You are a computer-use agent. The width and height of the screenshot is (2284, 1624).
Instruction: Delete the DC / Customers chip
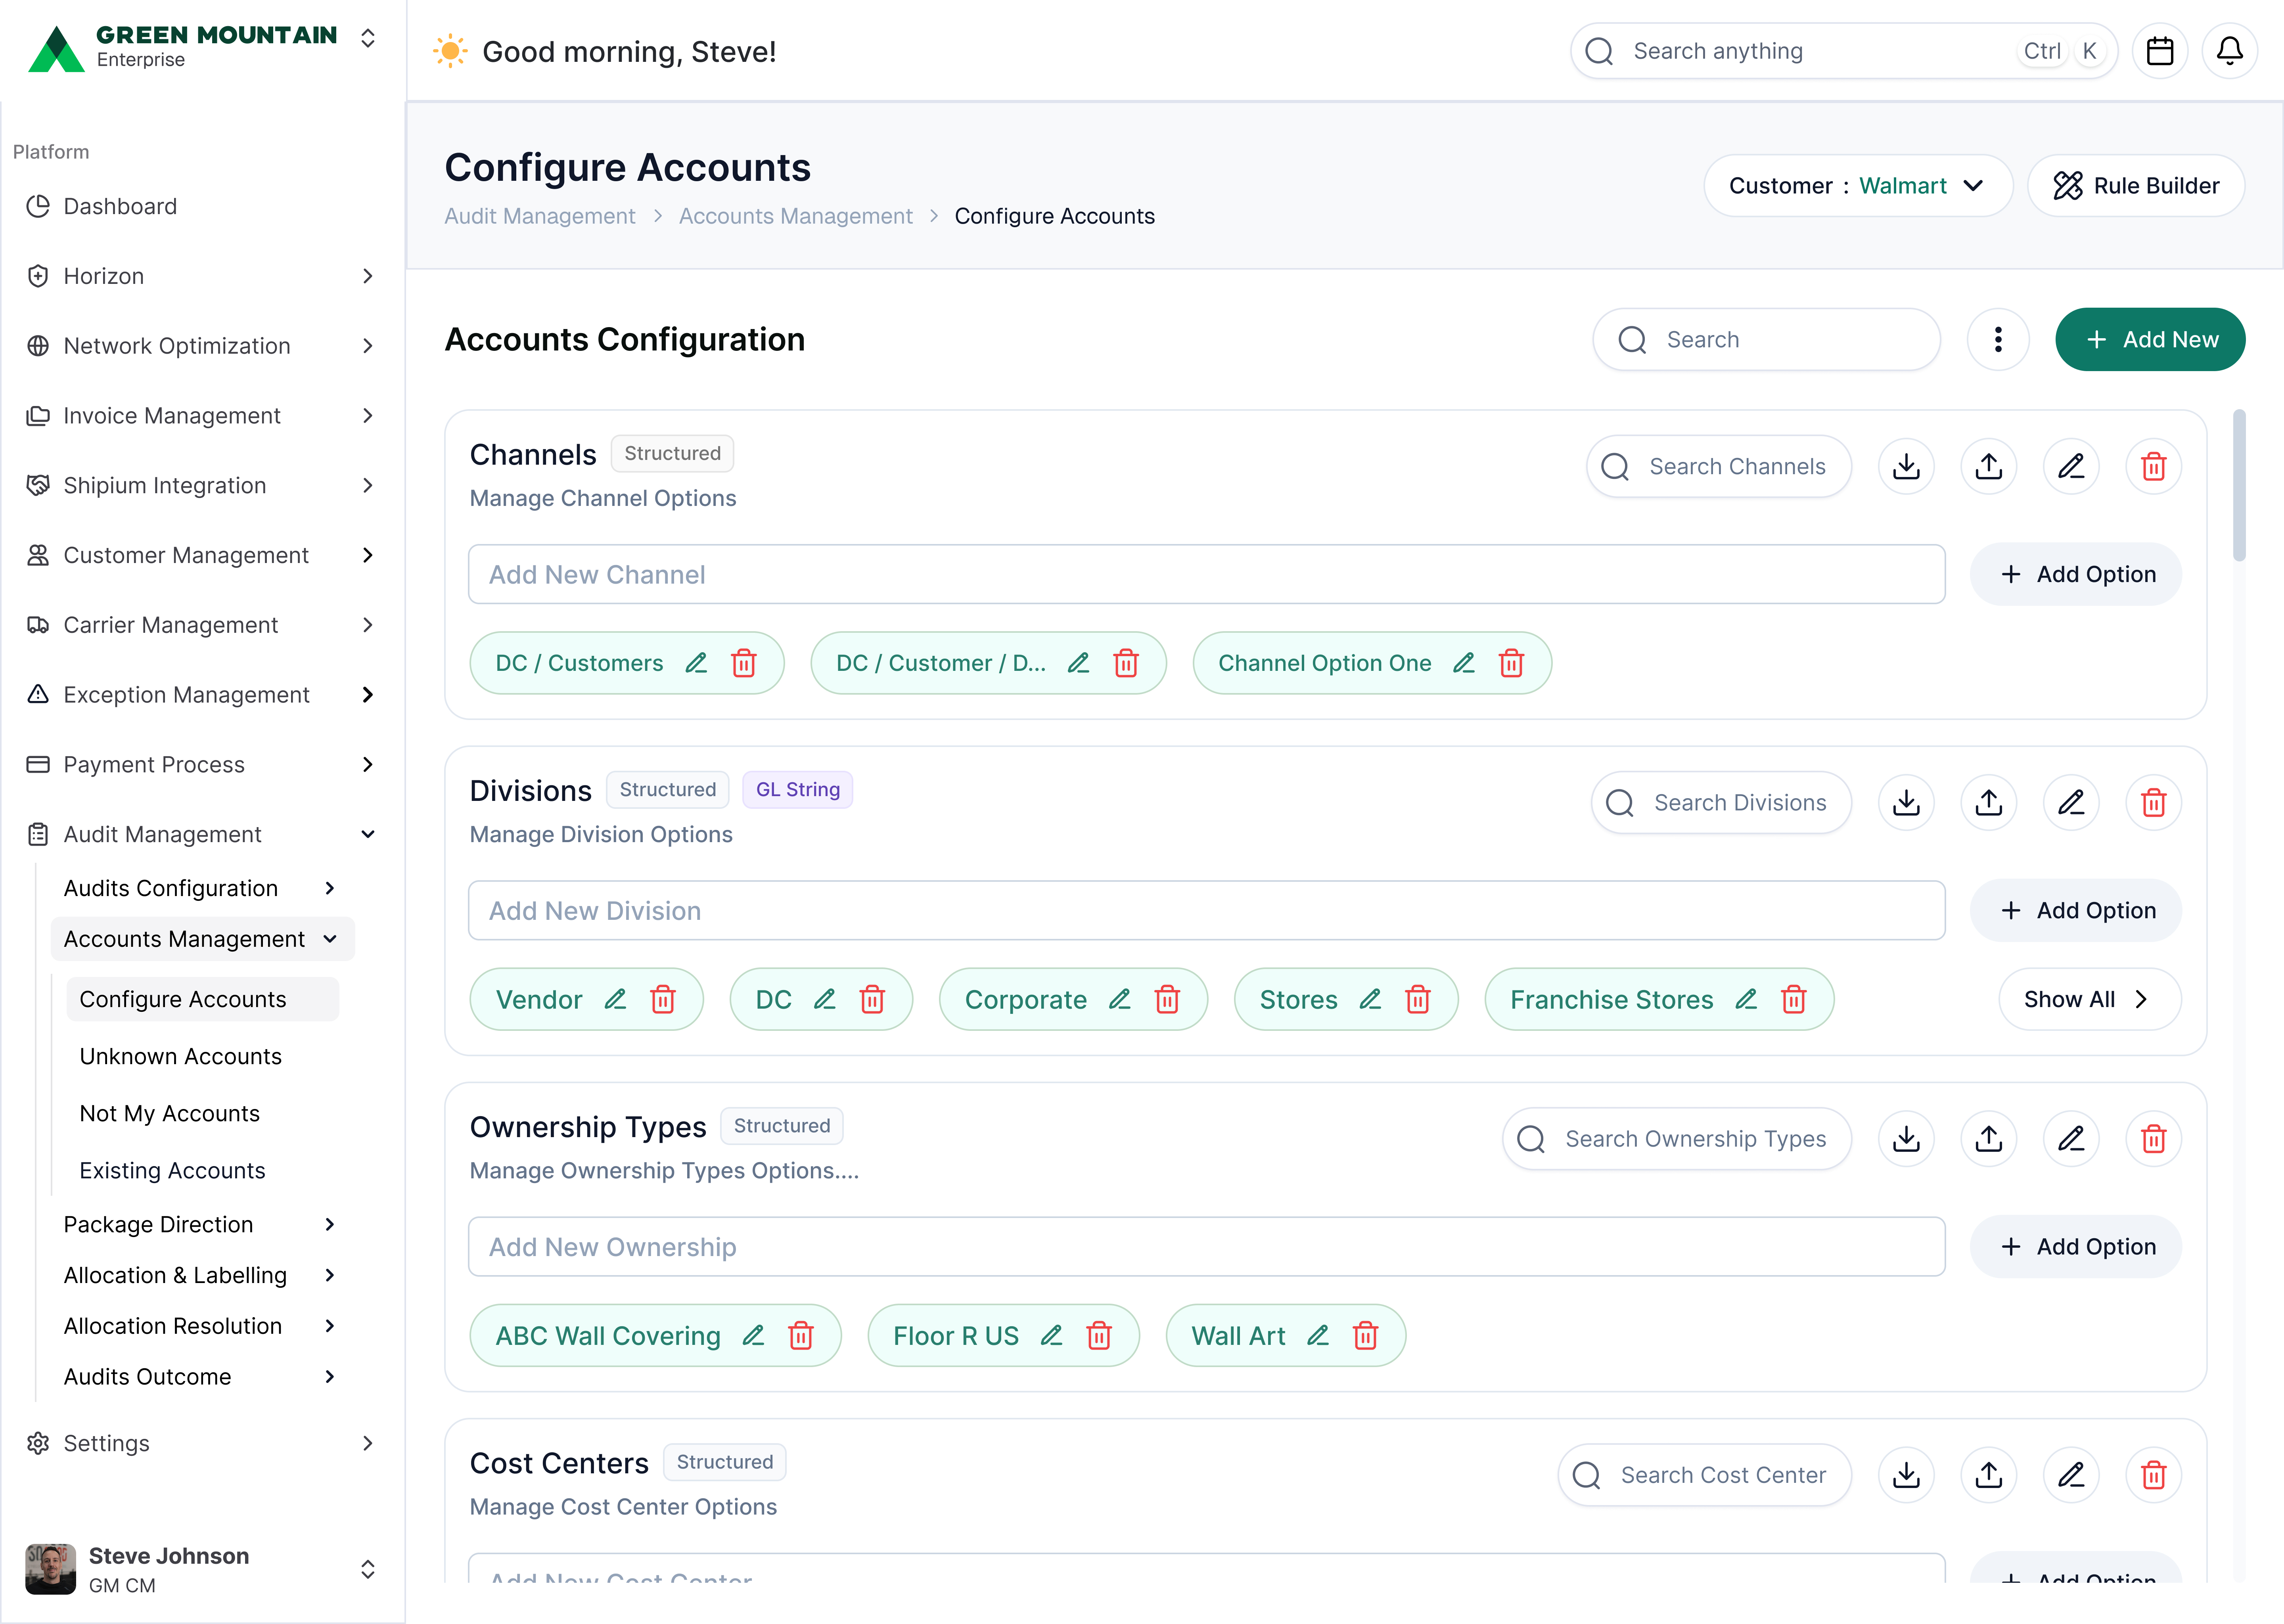744,663
